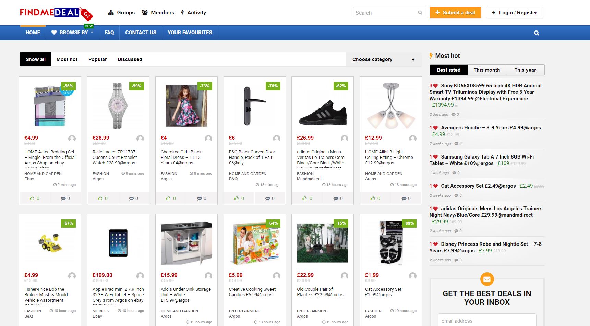Open Sony KD65XD8599 TV hot deal
The width and height of the screenshot is (590, 326).
(x=486, y=92)
